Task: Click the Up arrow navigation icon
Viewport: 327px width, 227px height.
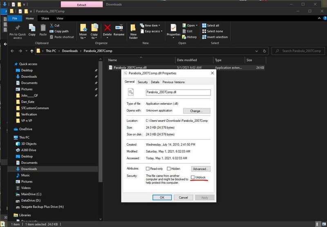Action: click(32, 51)
